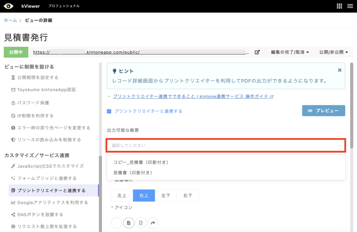357x232 pixels.
Task: Choose the outlined PDF file icon
Action: point(141,223)
